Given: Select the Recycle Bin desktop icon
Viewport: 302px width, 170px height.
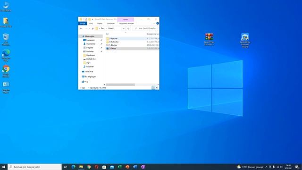Looking at the screenshot, I should pyautogui.click(x=6, y=40).
